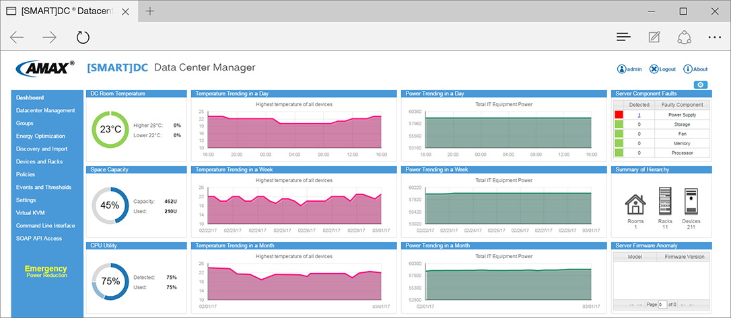Click the Summary of Hierarchy panel title

[642, 169]
